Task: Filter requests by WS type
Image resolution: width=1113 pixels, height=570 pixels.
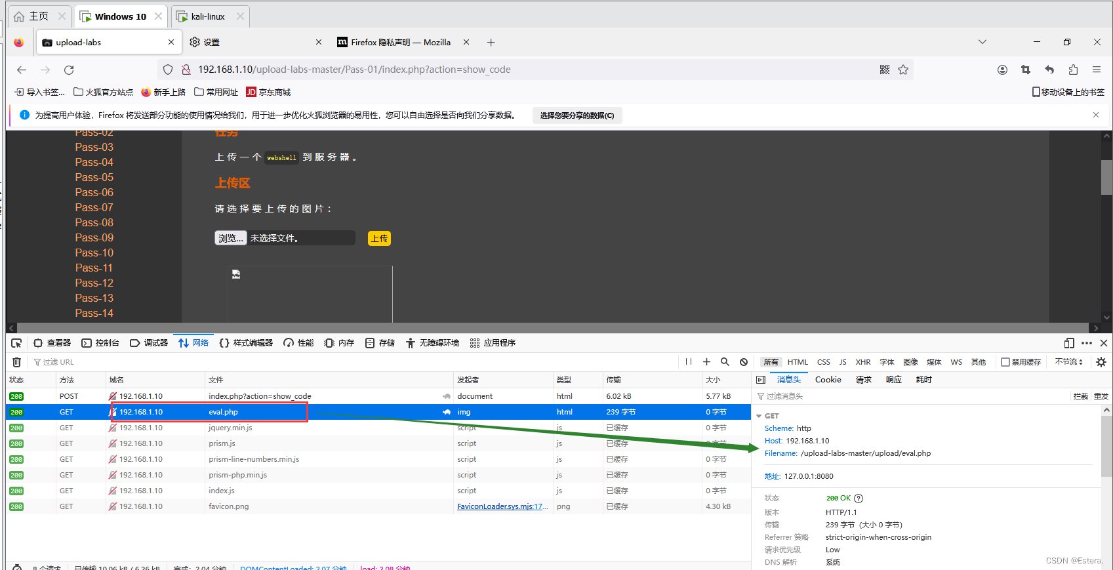Action: point(956,362)
